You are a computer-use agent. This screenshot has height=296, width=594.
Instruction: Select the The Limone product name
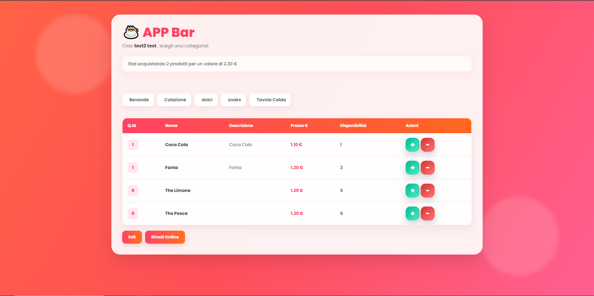click(178, 190)
